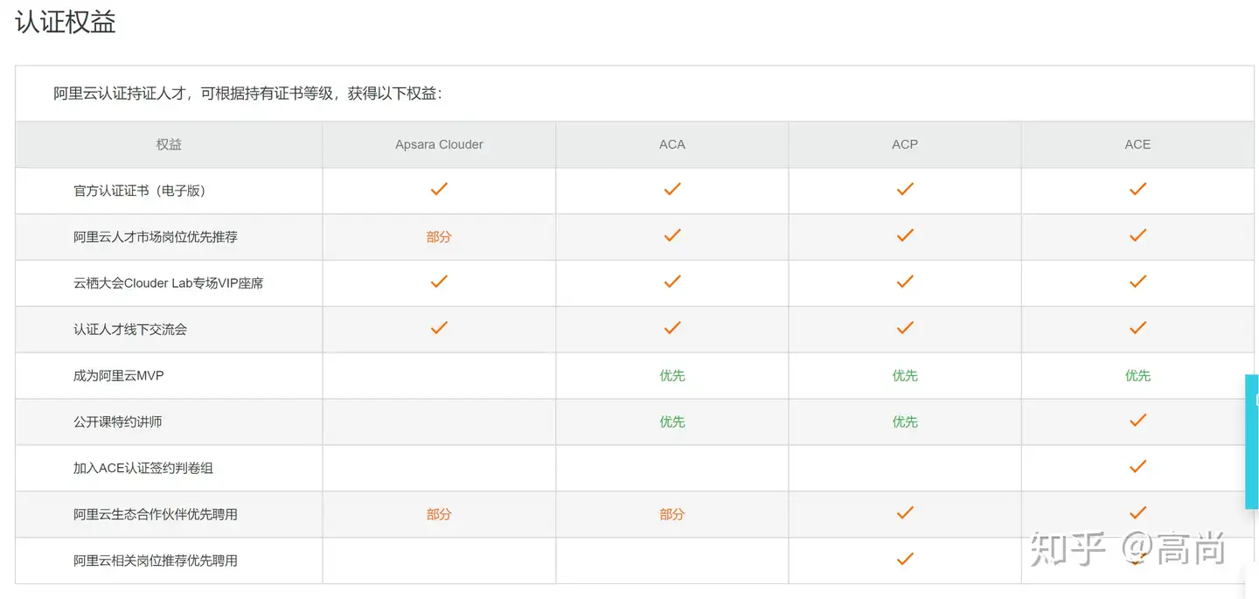
Task: Click the cyan floating side tab
Action: coord(1251,442)
